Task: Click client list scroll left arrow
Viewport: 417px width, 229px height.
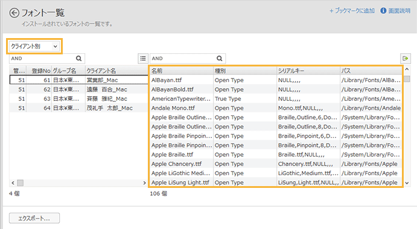Action: point(13,183)
